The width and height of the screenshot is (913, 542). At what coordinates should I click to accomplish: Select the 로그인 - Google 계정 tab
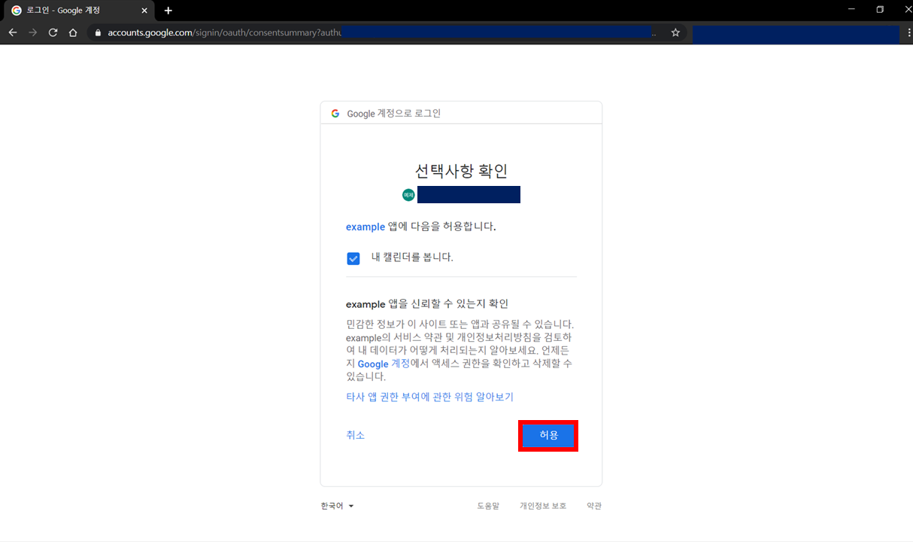coord(78,11)
